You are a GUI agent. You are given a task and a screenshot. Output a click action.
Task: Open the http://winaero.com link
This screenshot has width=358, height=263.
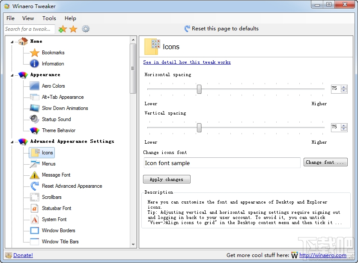[322, 255]
